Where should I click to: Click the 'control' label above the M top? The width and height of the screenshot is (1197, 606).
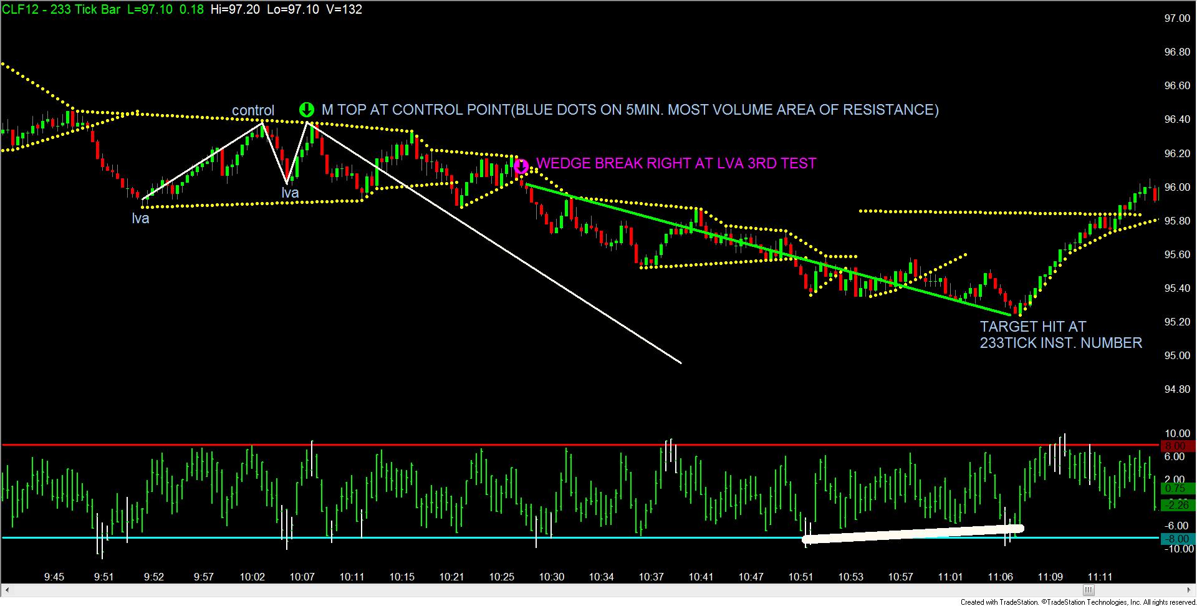[253, 111]
